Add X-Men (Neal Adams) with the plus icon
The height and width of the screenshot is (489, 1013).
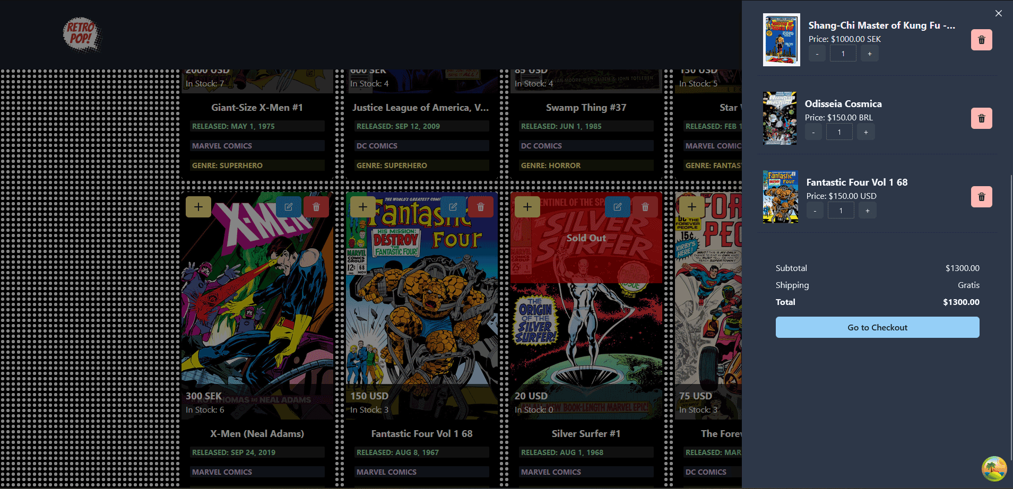tap(198, 206)
